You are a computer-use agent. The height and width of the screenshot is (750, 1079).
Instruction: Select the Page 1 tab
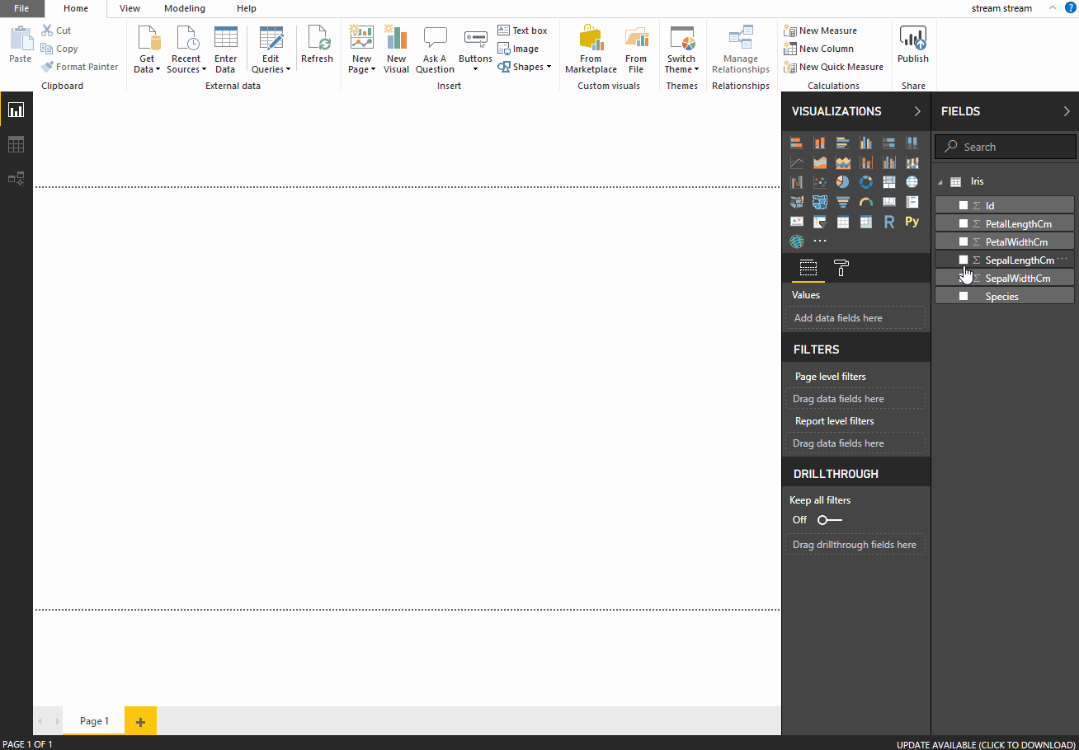click(94, 720)
